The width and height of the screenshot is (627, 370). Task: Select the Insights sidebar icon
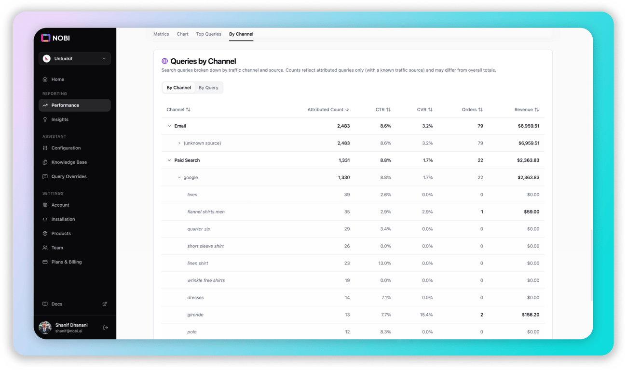[44, 119]
